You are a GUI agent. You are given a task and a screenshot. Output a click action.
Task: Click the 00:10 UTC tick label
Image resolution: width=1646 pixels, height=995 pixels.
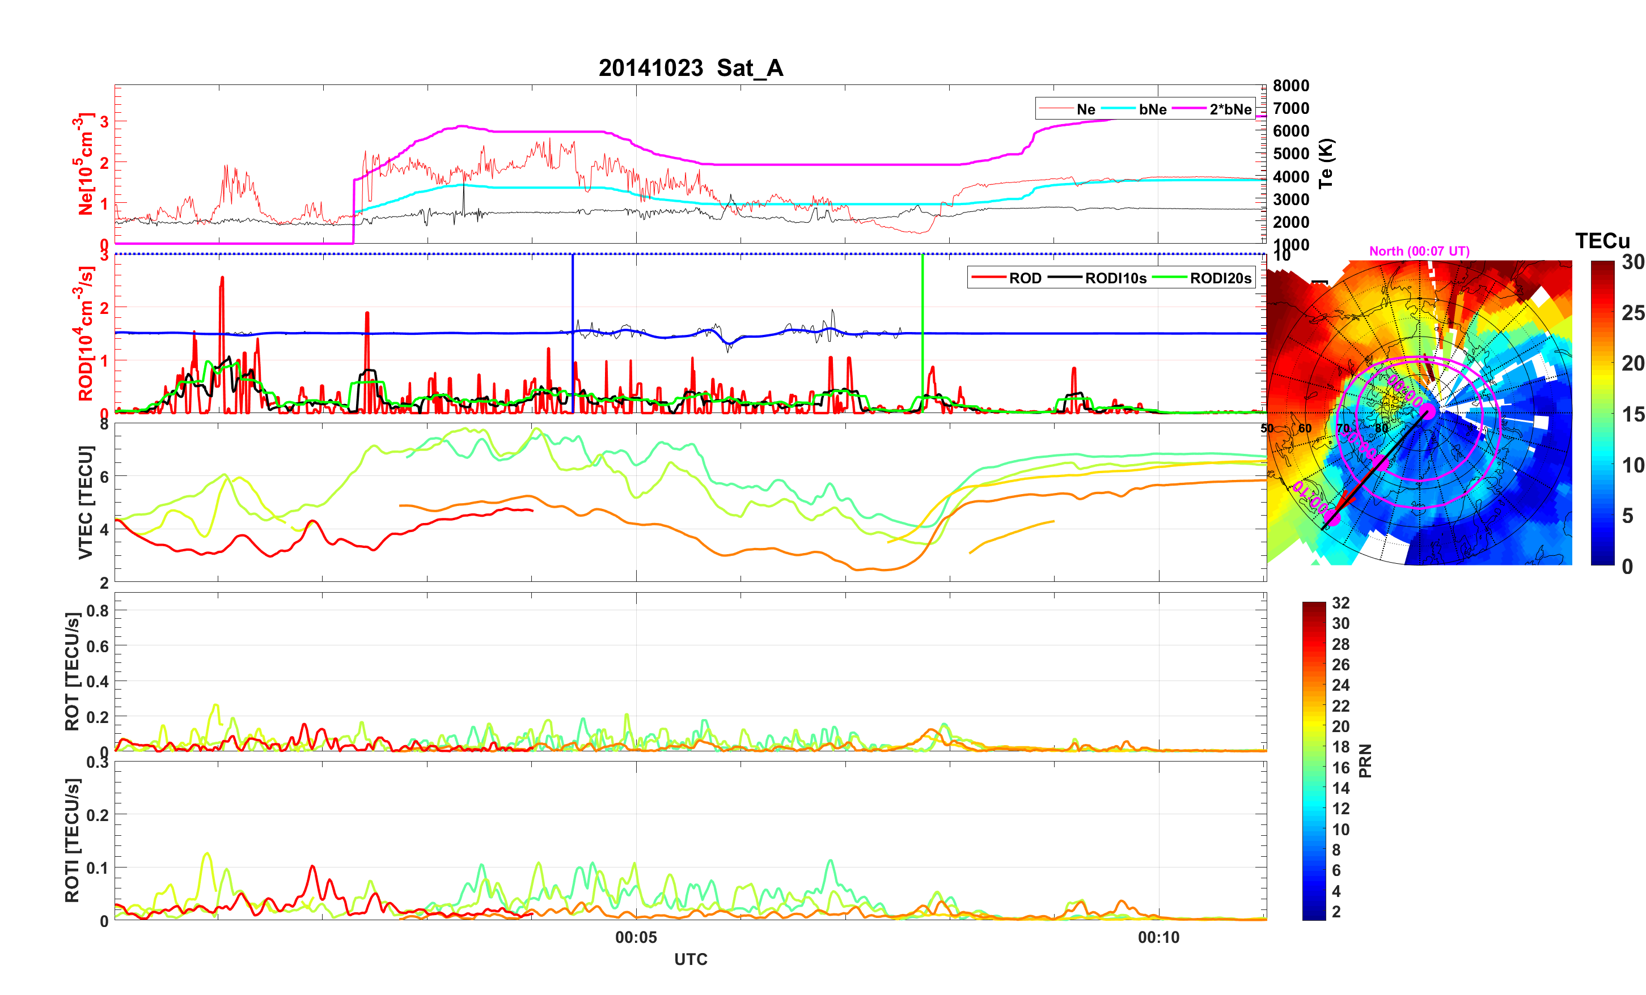(x=1158, y=937)
